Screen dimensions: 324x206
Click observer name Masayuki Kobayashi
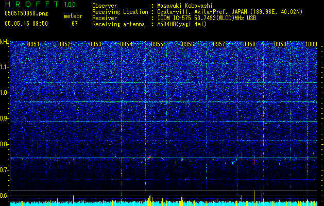[185, 6]
